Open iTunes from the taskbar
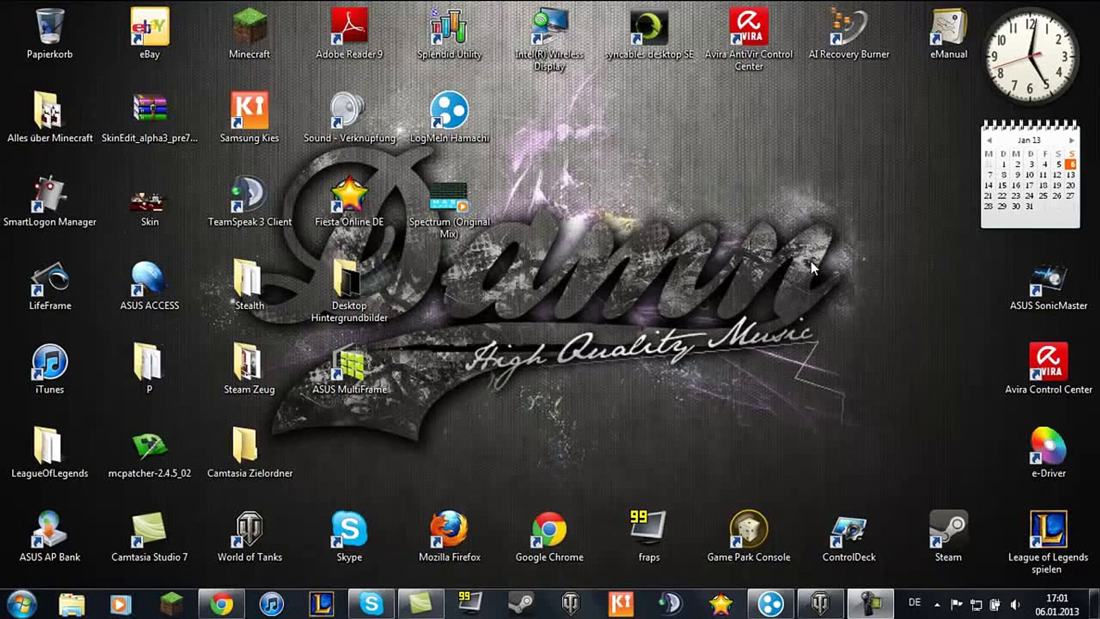The width and height of the screenshot is (1100, 619). [271, 604]
